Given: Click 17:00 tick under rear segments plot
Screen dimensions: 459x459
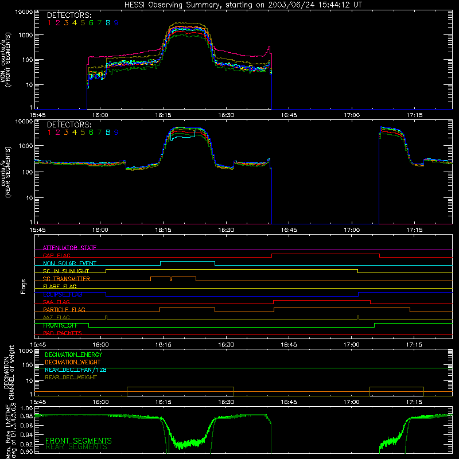Looking at the screenshot, I should tap(352, 230).
